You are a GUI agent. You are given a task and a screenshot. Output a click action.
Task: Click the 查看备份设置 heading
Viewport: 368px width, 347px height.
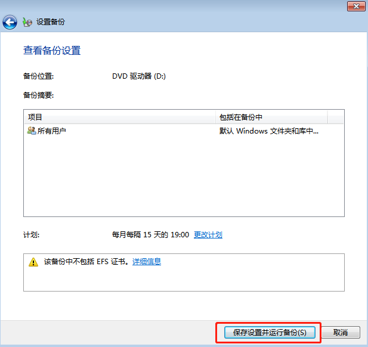[x=52, y=51]
